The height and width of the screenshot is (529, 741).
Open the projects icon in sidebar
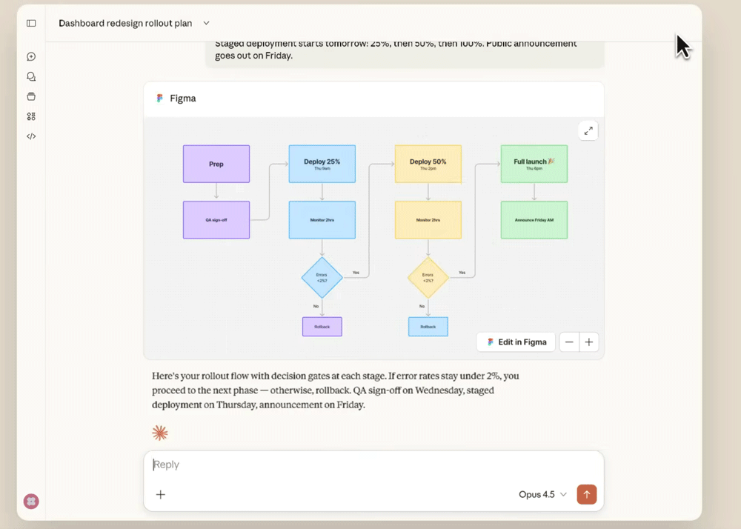[x=31, y=96]
